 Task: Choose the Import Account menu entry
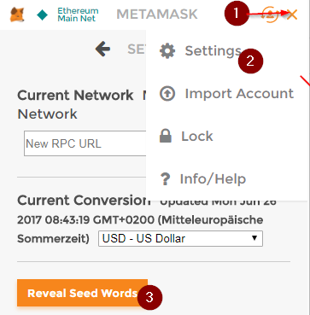pos(239,94)
